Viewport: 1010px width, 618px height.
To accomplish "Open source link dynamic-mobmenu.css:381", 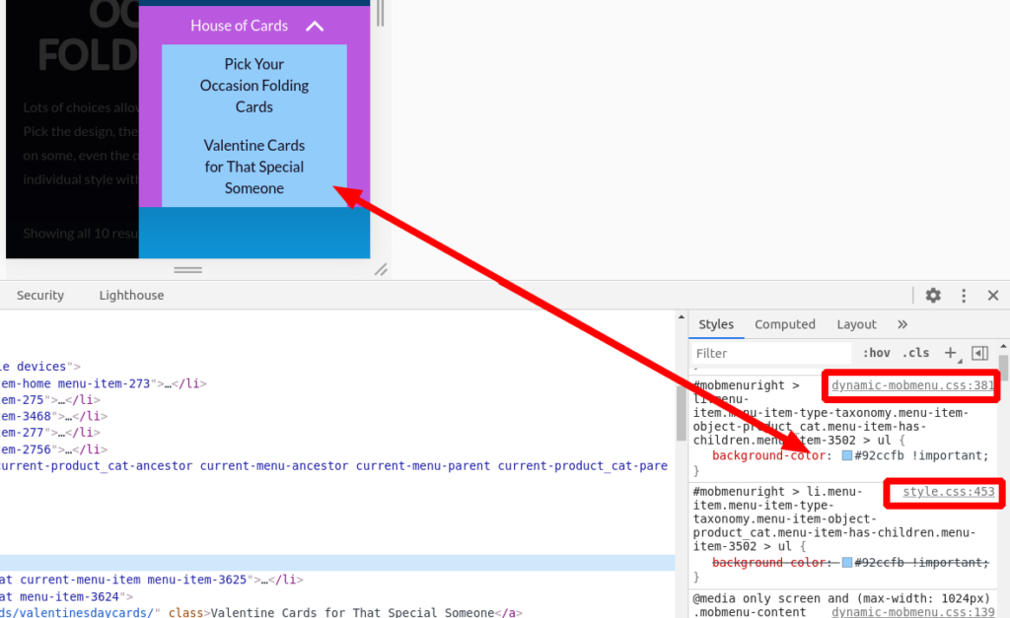I will pos(912,385).
